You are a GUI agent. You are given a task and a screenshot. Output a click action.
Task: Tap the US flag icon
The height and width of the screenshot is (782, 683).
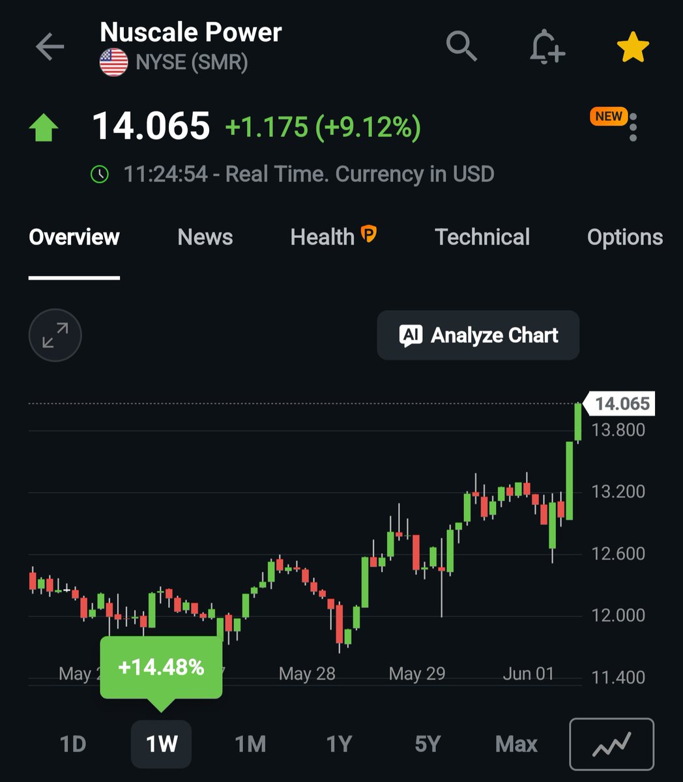tap(114, 63)
